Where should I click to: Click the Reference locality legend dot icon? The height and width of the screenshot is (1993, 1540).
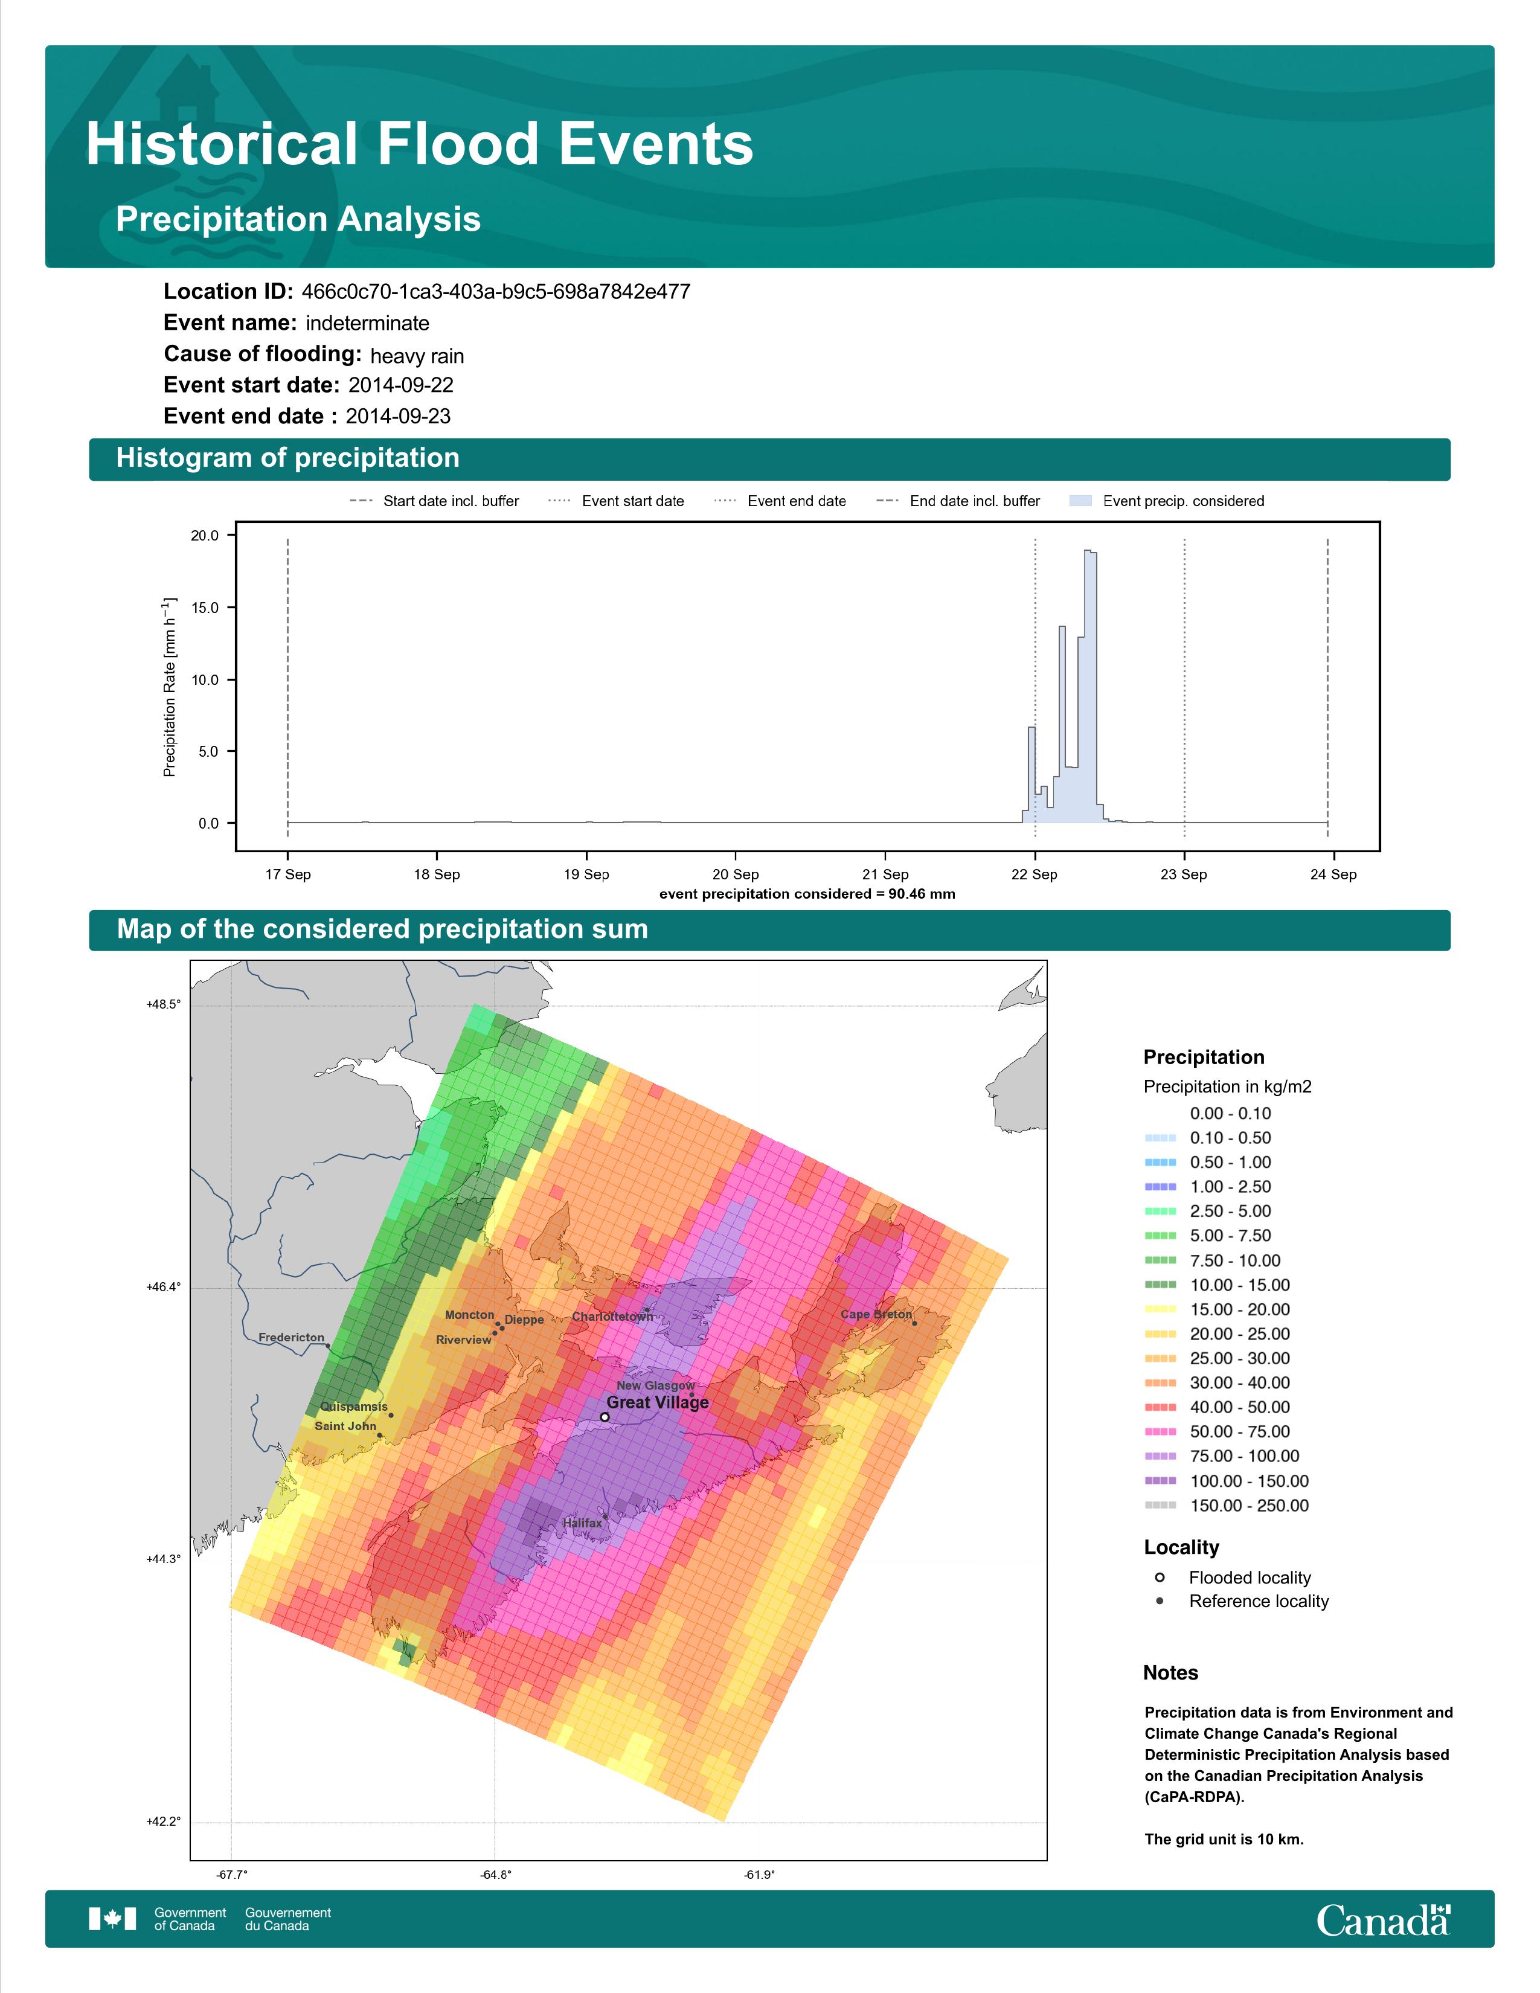tap(1160, 1602)
